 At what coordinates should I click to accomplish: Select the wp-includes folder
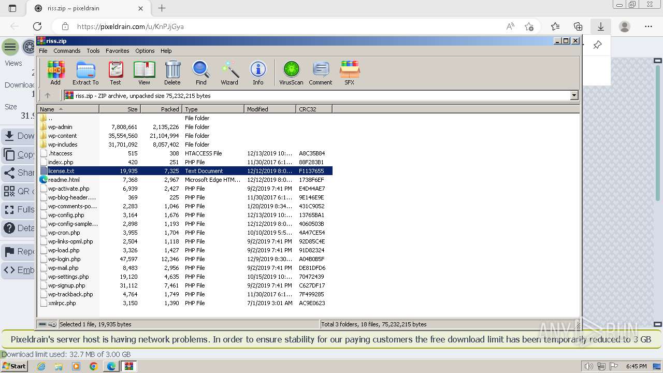63,145
